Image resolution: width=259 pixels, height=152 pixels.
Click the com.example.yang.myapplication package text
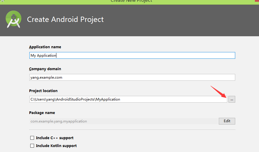[59, 121]
